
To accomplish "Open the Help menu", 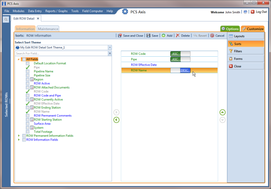I will click(110, 11).
